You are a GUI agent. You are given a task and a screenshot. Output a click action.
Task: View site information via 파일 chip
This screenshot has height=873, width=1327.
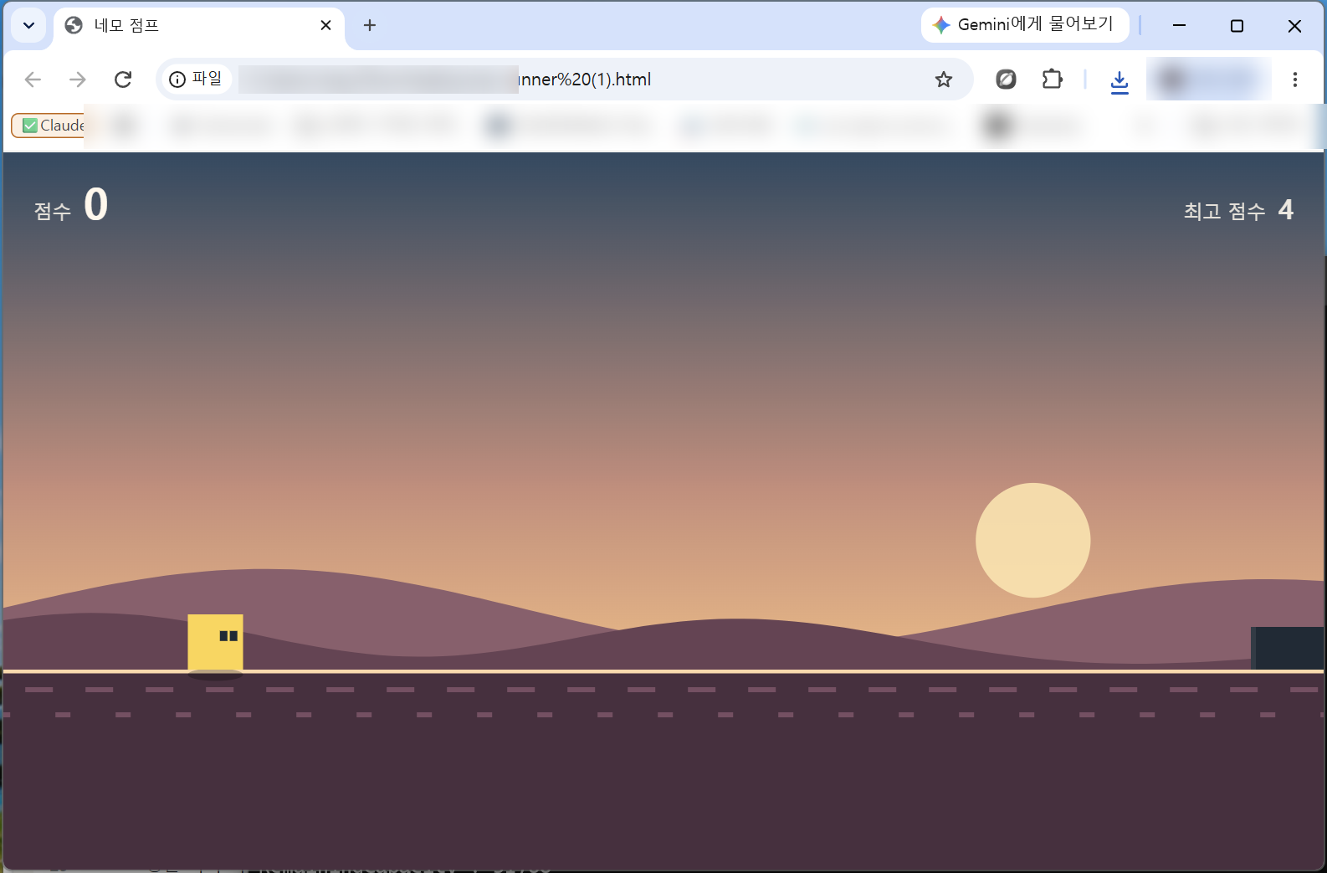point(196,80)
